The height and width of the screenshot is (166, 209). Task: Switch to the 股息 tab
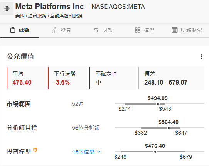point(62,30)
